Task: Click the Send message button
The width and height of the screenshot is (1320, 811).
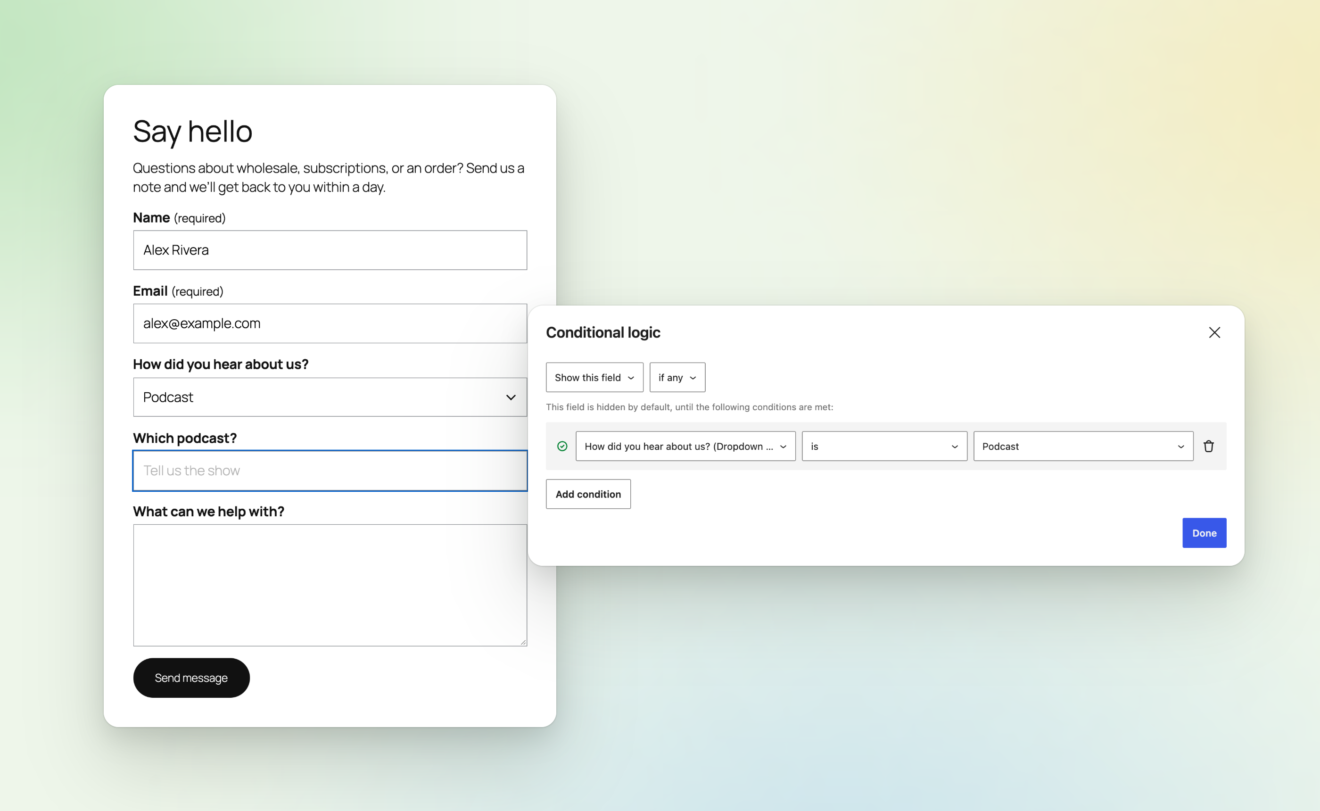Action: [x=191, y=678]
